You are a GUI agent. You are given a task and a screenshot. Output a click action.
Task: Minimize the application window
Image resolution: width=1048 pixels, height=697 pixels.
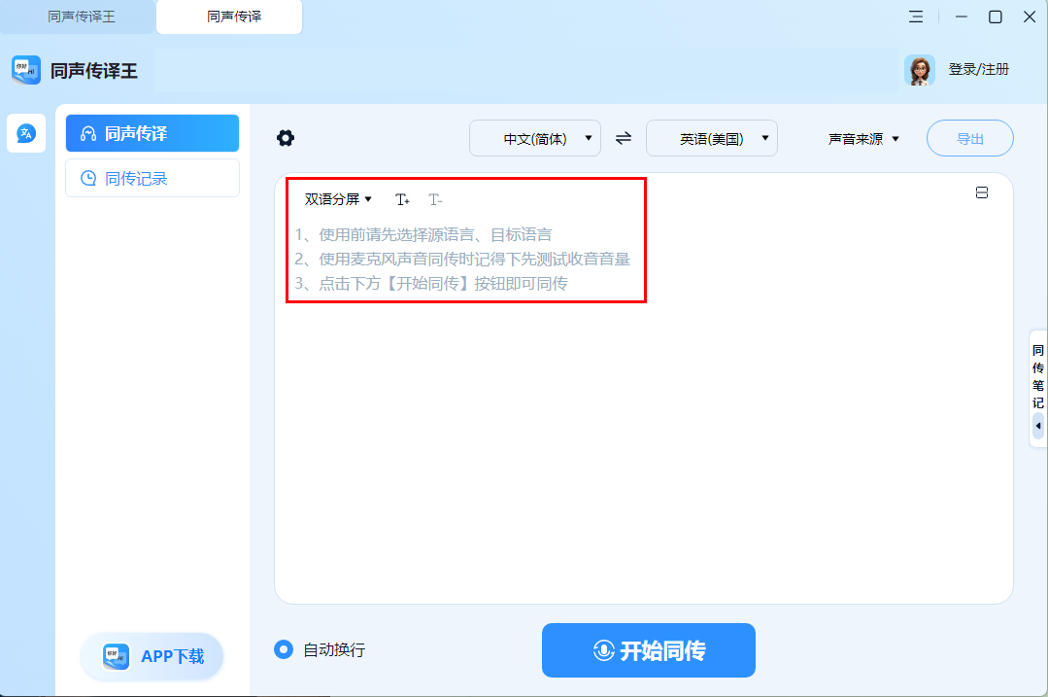pyautogui.click(x=962, y=17)
